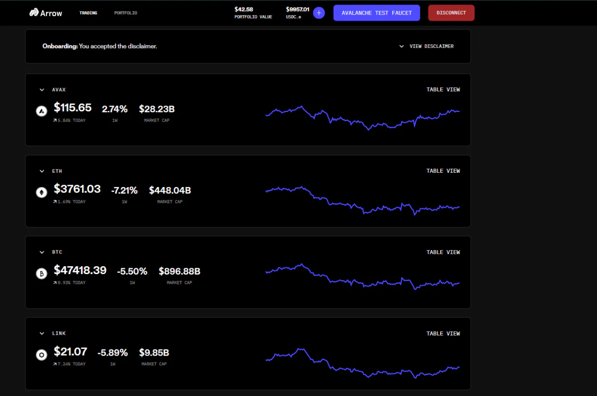Click the Arrow logo in header
Screen dimensions: 597x396
pos(45,13)
